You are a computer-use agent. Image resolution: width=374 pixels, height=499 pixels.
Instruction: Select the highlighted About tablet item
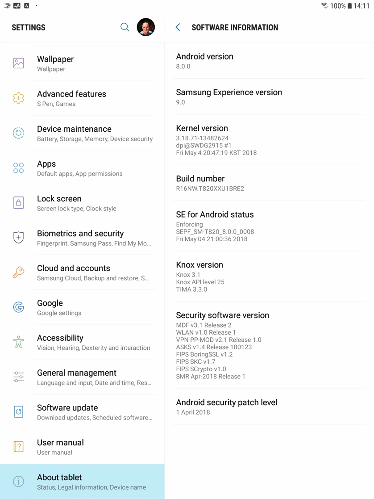pos(82,482)
